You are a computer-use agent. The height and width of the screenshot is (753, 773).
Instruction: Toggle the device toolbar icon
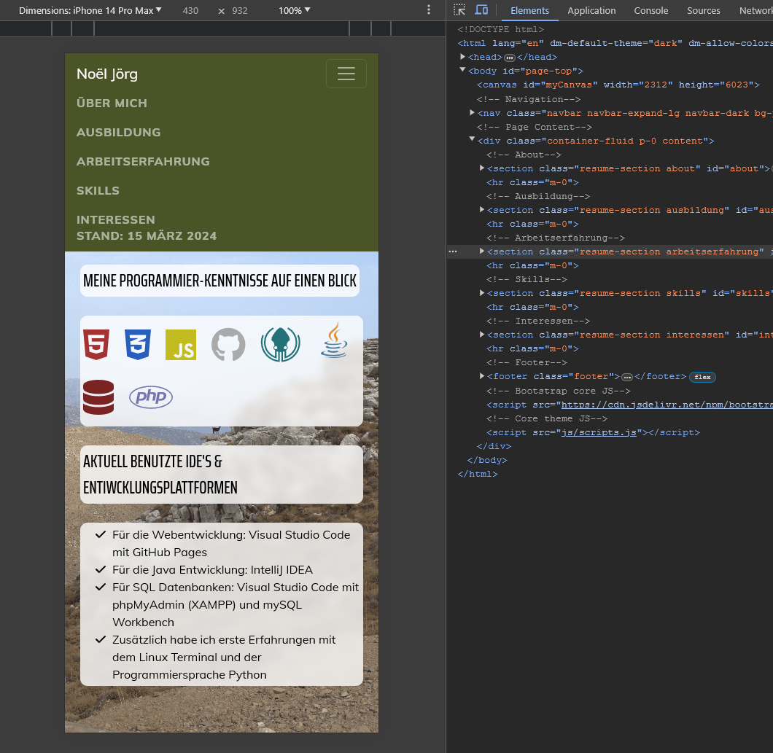481,10
